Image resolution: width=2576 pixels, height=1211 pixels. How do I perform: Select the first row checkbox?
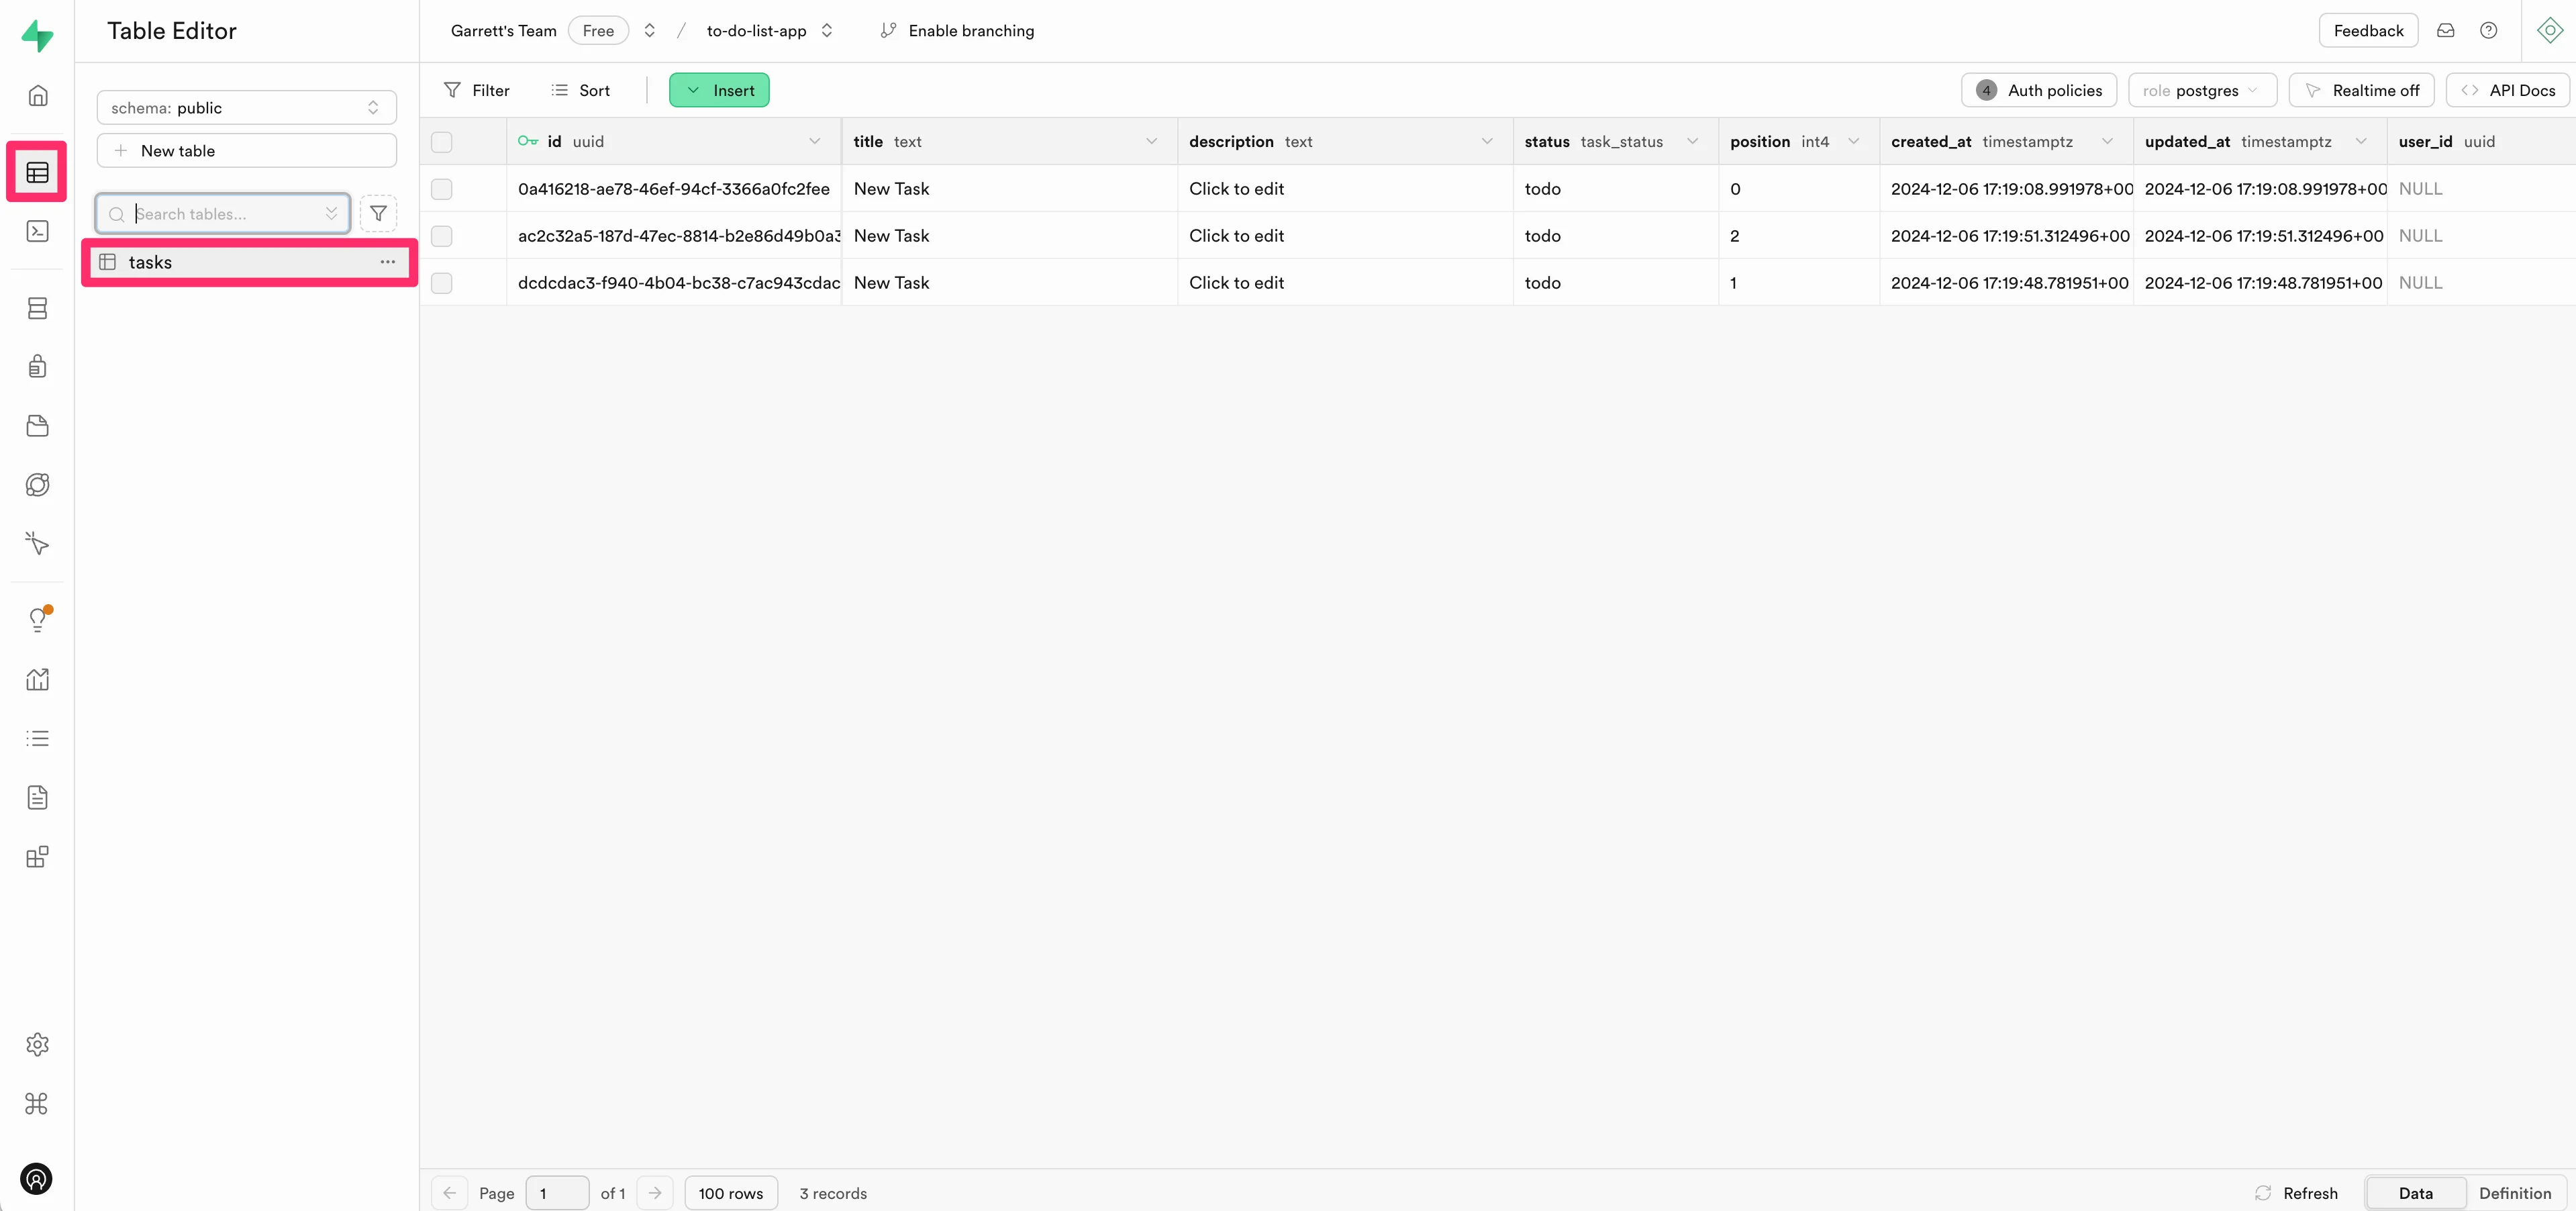click(441, 189)
